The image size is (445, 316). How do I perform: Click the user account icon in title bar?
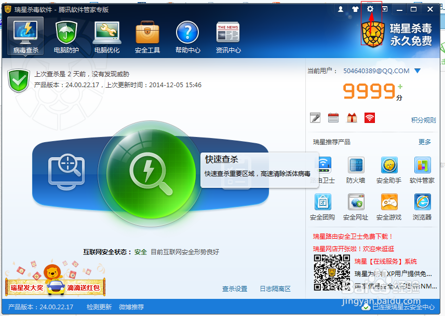click(x=341, y=9)
